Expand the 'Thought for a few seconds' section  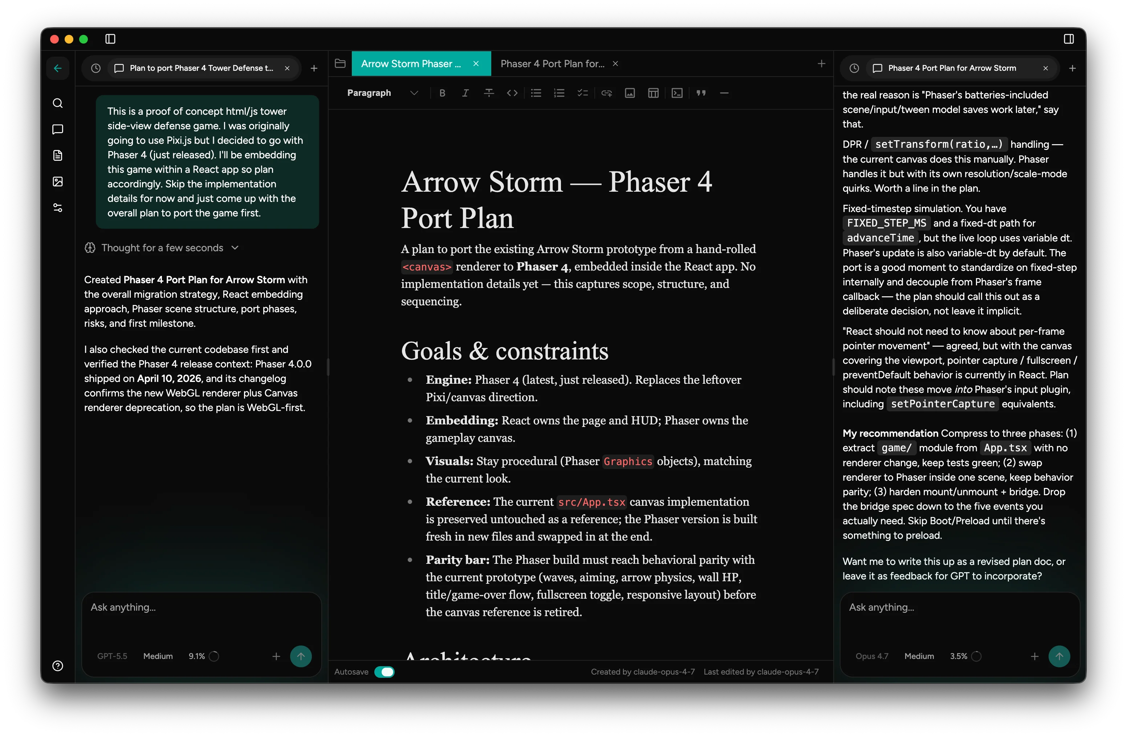click(162, 248)
